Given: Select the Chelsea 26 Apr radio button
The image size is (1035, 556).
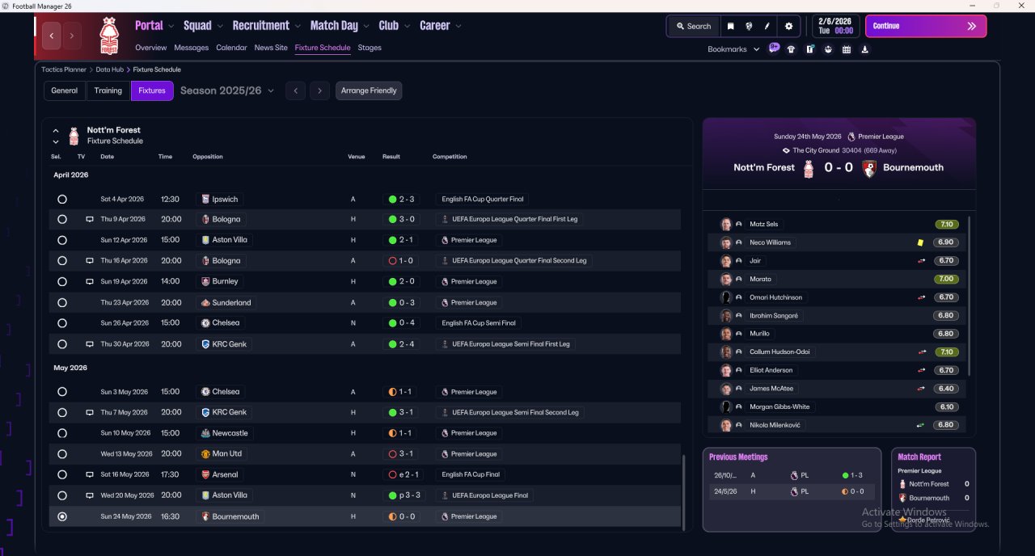Looking at the screenshot, I should (62, 322).
